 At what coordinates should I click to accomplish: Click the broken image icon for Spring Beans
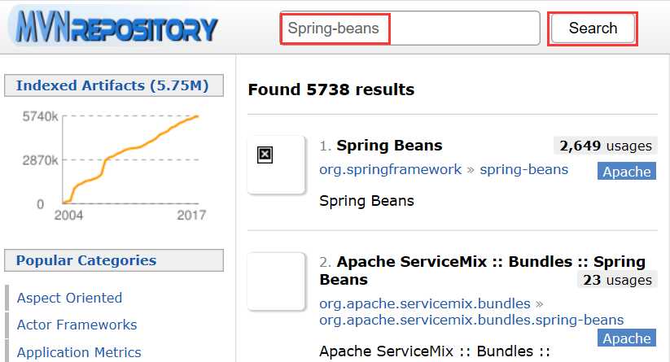[x=264, y=155]
